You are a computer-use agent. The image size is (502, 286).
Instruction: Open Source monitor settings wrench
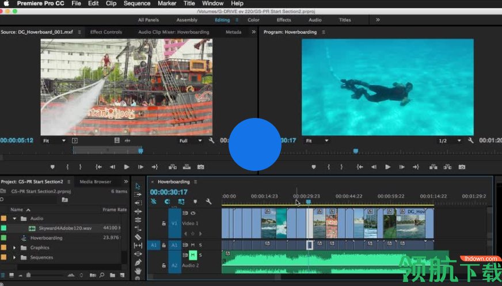click(x=211, y=140)
